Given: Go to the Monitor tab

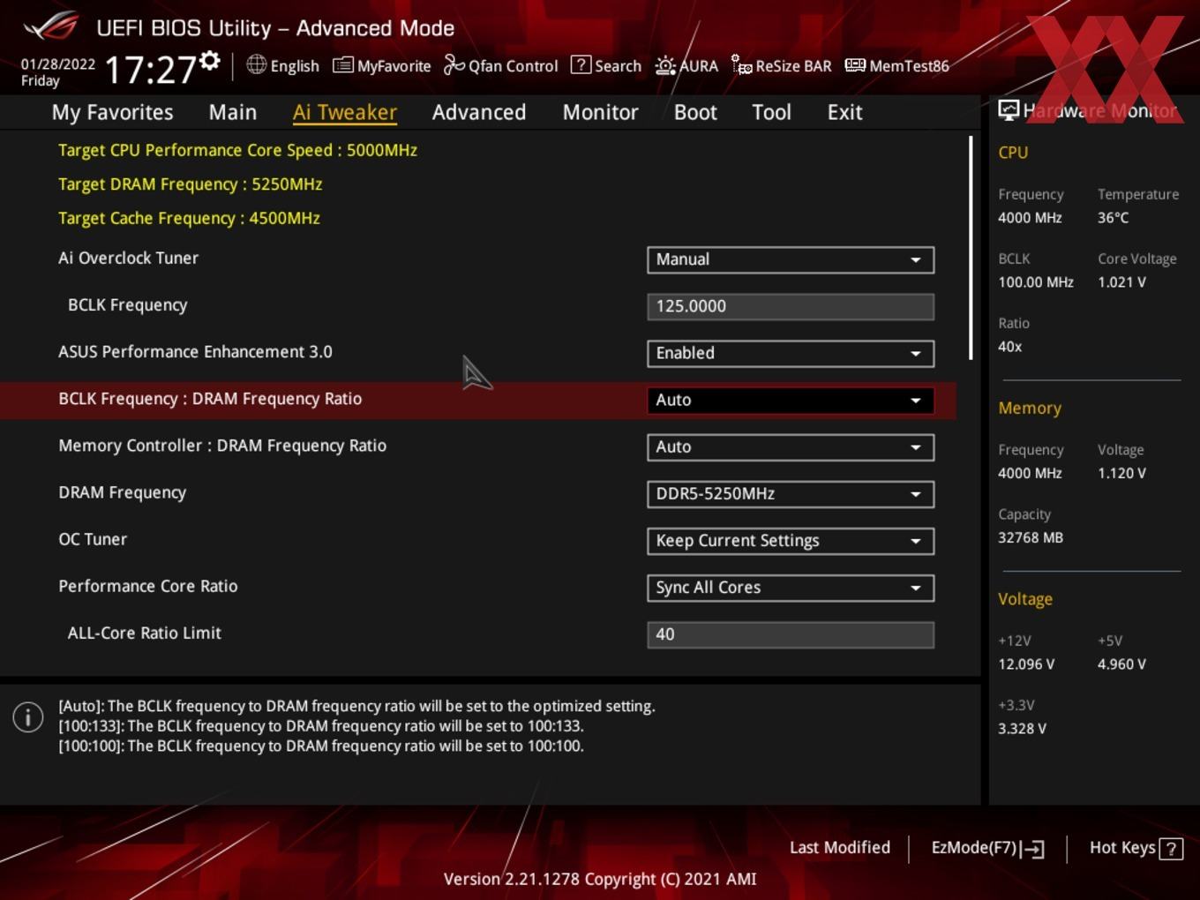Looking at the screenshot, I should click(x=600, y=112).
